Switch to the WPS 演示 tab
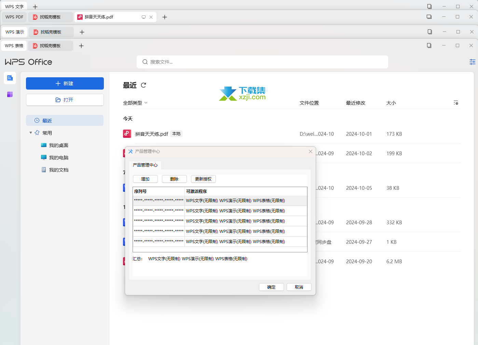 pos(15,32)
